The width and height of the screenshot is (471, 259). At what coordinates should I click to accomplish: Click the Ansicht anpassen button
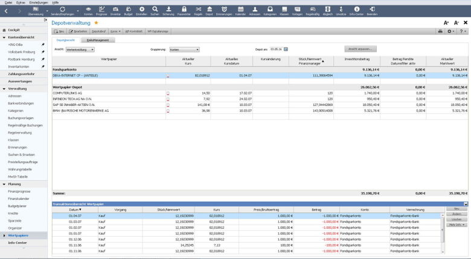pos(361,48)
